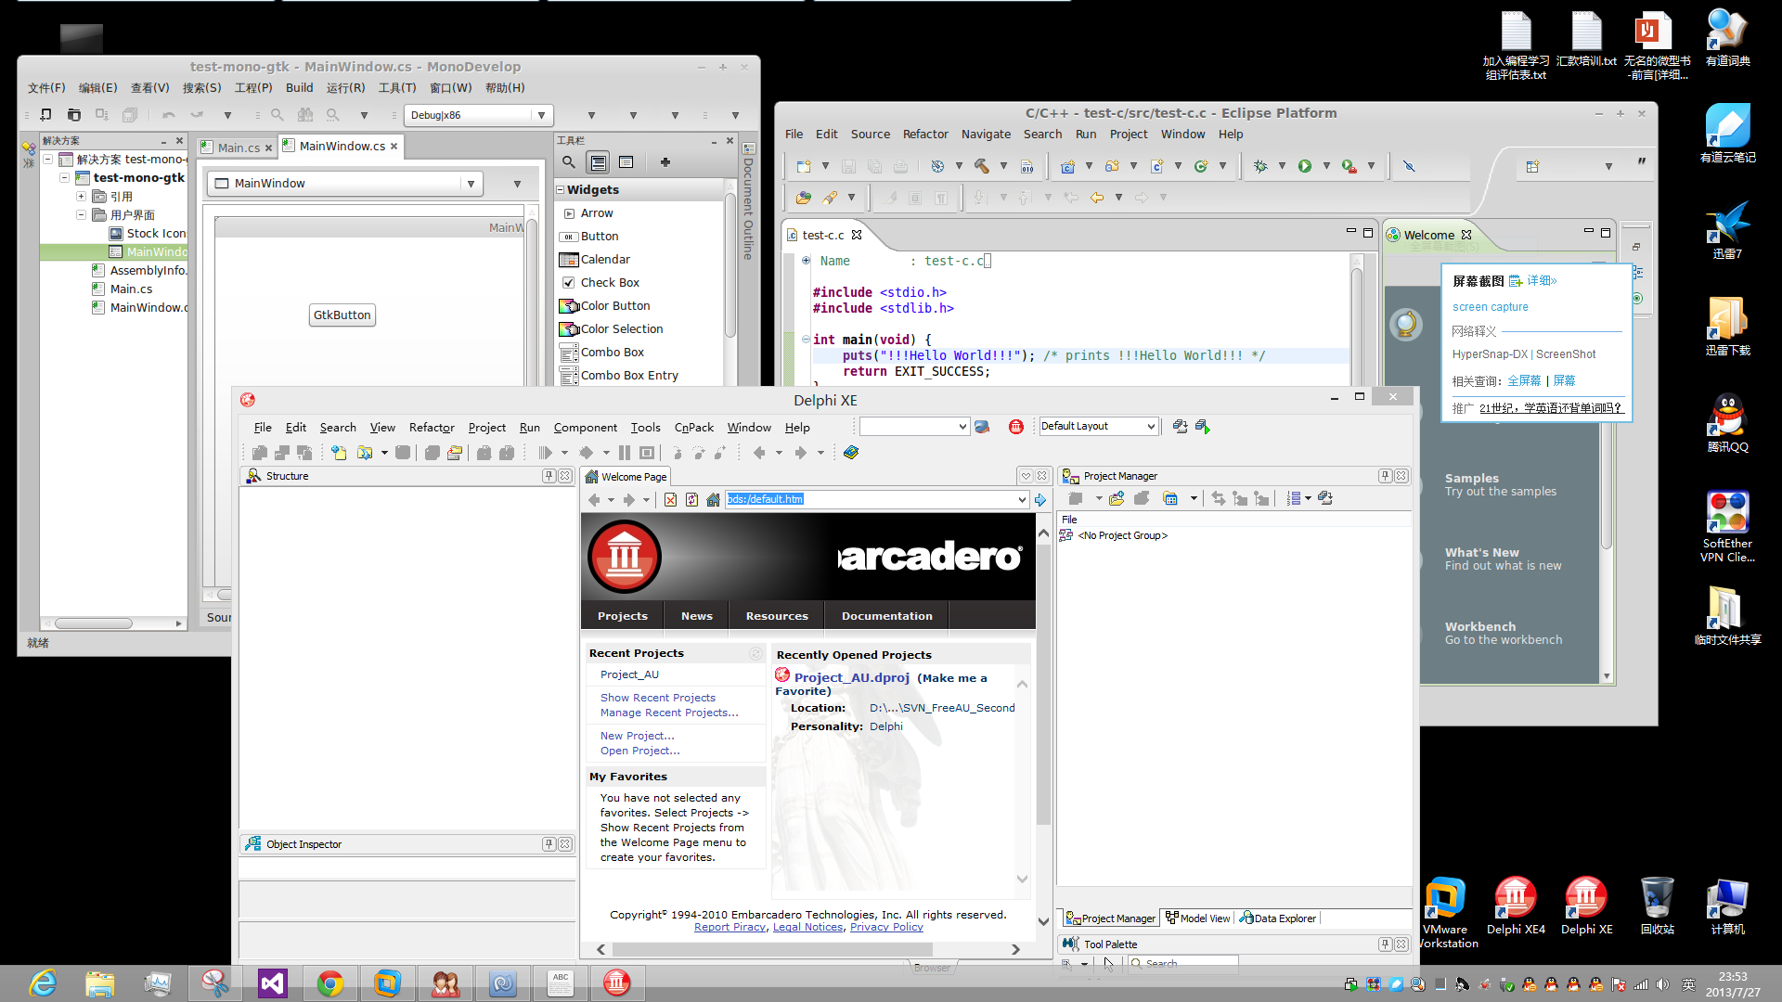Click the hammer Build icon in Eclipse
Image resolution: width=1782 pixels, height=1002 pixels.
click(x=981, y=166)
